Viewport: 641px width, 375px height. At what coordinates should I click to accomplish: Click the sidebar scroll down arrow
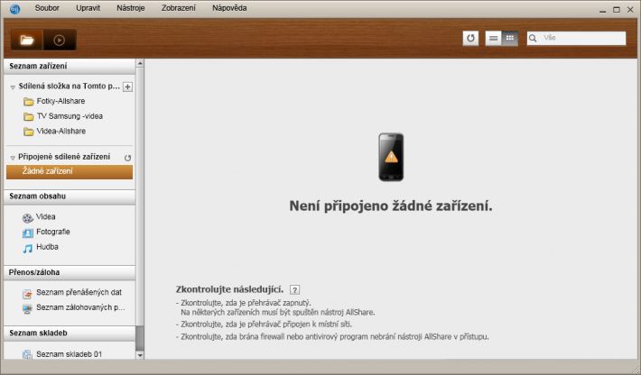coord(140,355)
